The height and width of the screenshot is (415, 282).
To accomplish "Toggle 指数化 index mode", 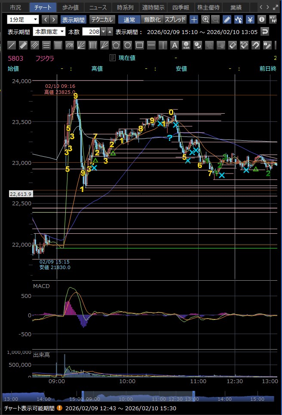I will pos(152,19).
